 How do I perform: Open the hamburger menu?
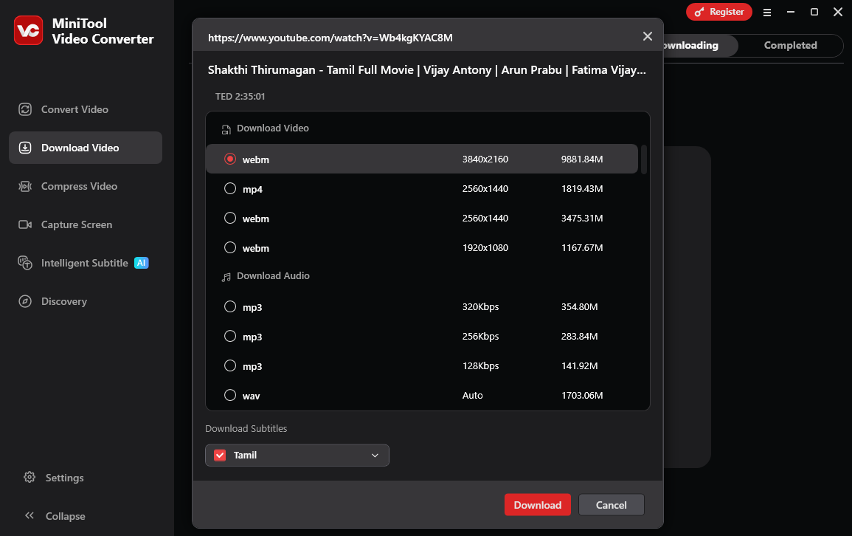click(x=767, y=12)
